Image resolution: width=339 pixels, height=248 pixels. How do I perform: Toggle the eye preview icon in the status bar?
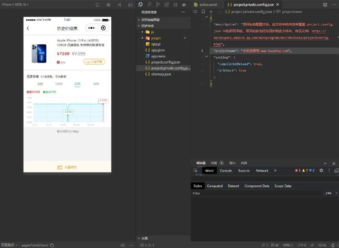coord(123,245)
